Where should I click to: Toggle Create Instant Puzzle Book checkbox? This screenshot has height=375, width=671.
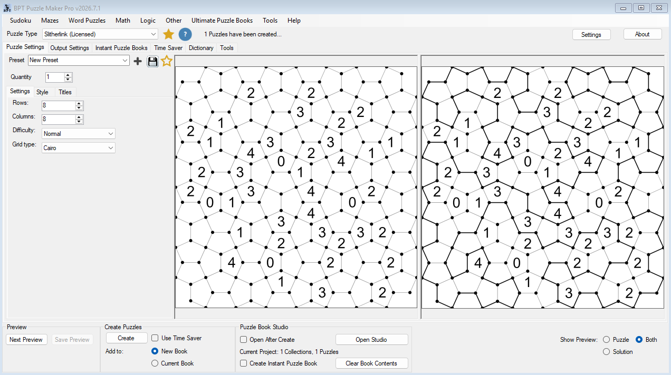[x=244, y=363]
